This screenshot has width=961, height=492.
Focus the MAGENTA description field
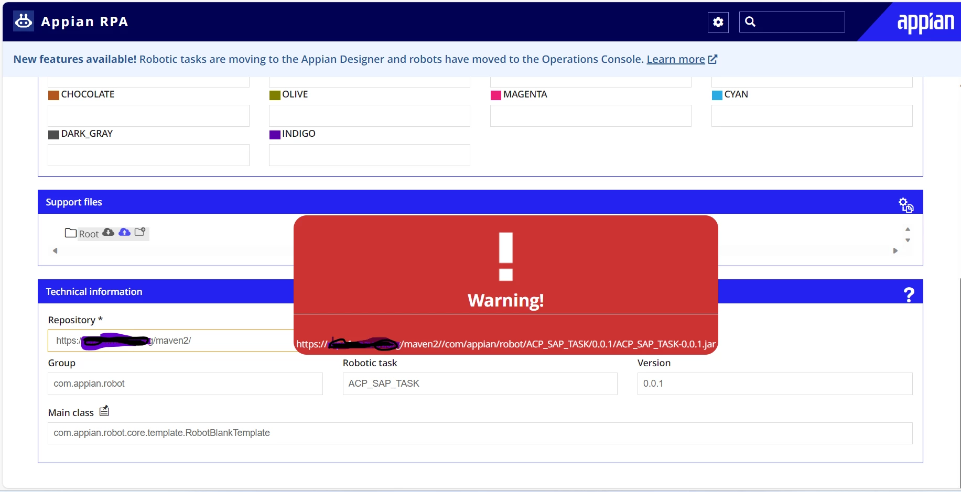click(x=591, y=116)
